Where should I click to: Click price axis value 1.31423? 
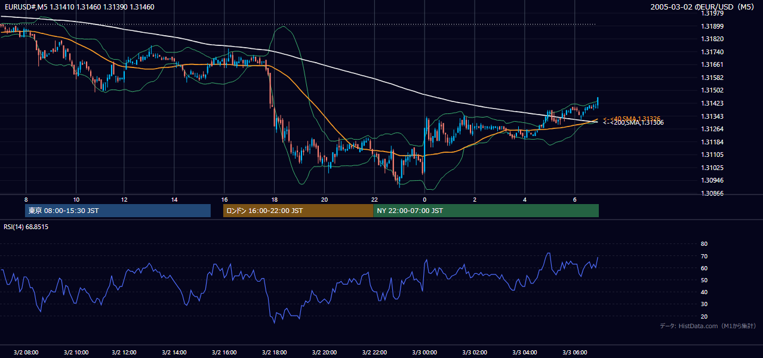click(x=712, y=103)
